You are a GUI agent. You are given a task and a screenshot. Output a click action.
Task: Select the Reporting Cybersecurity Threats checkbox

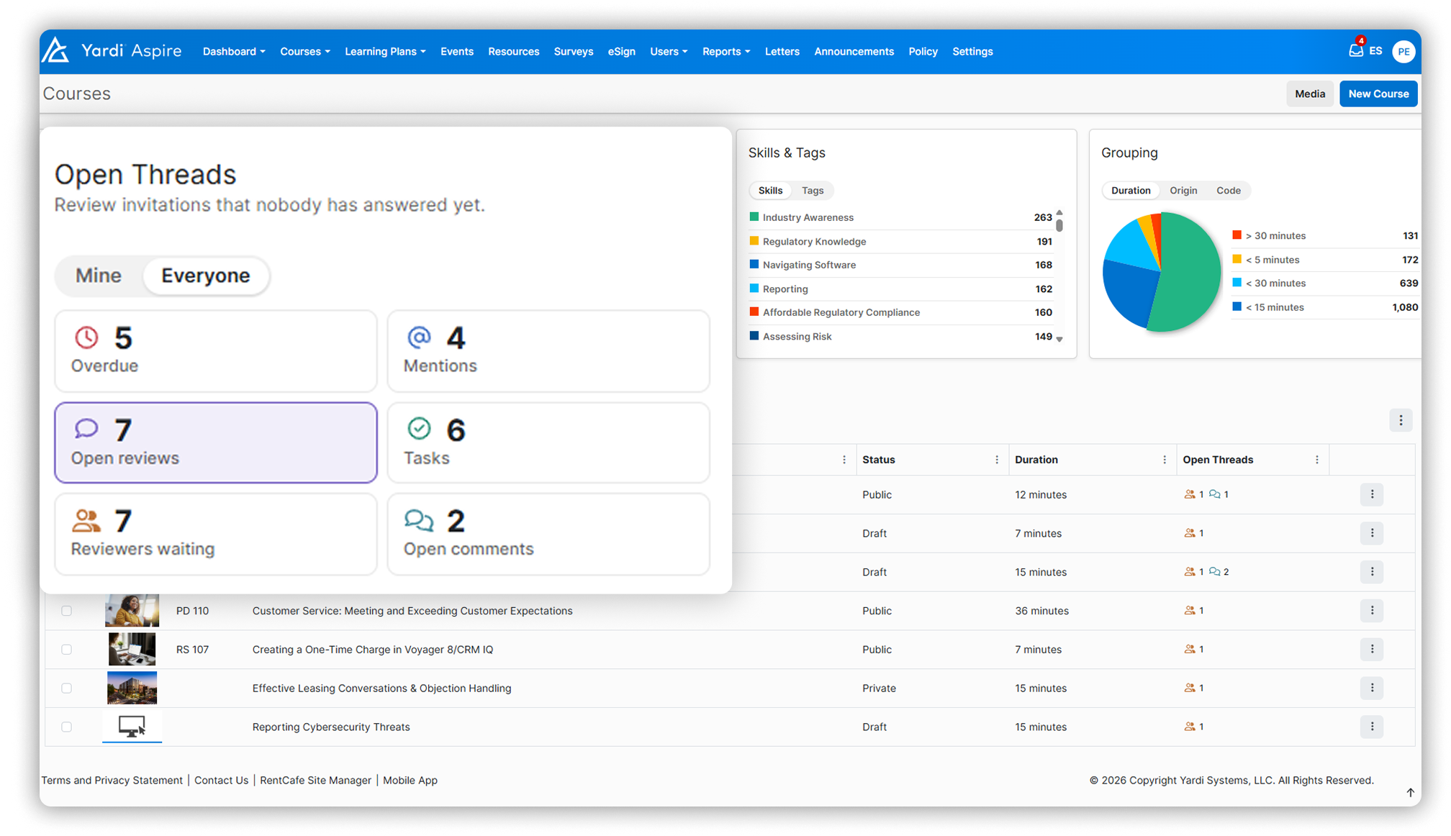click(x=67, y=727)
